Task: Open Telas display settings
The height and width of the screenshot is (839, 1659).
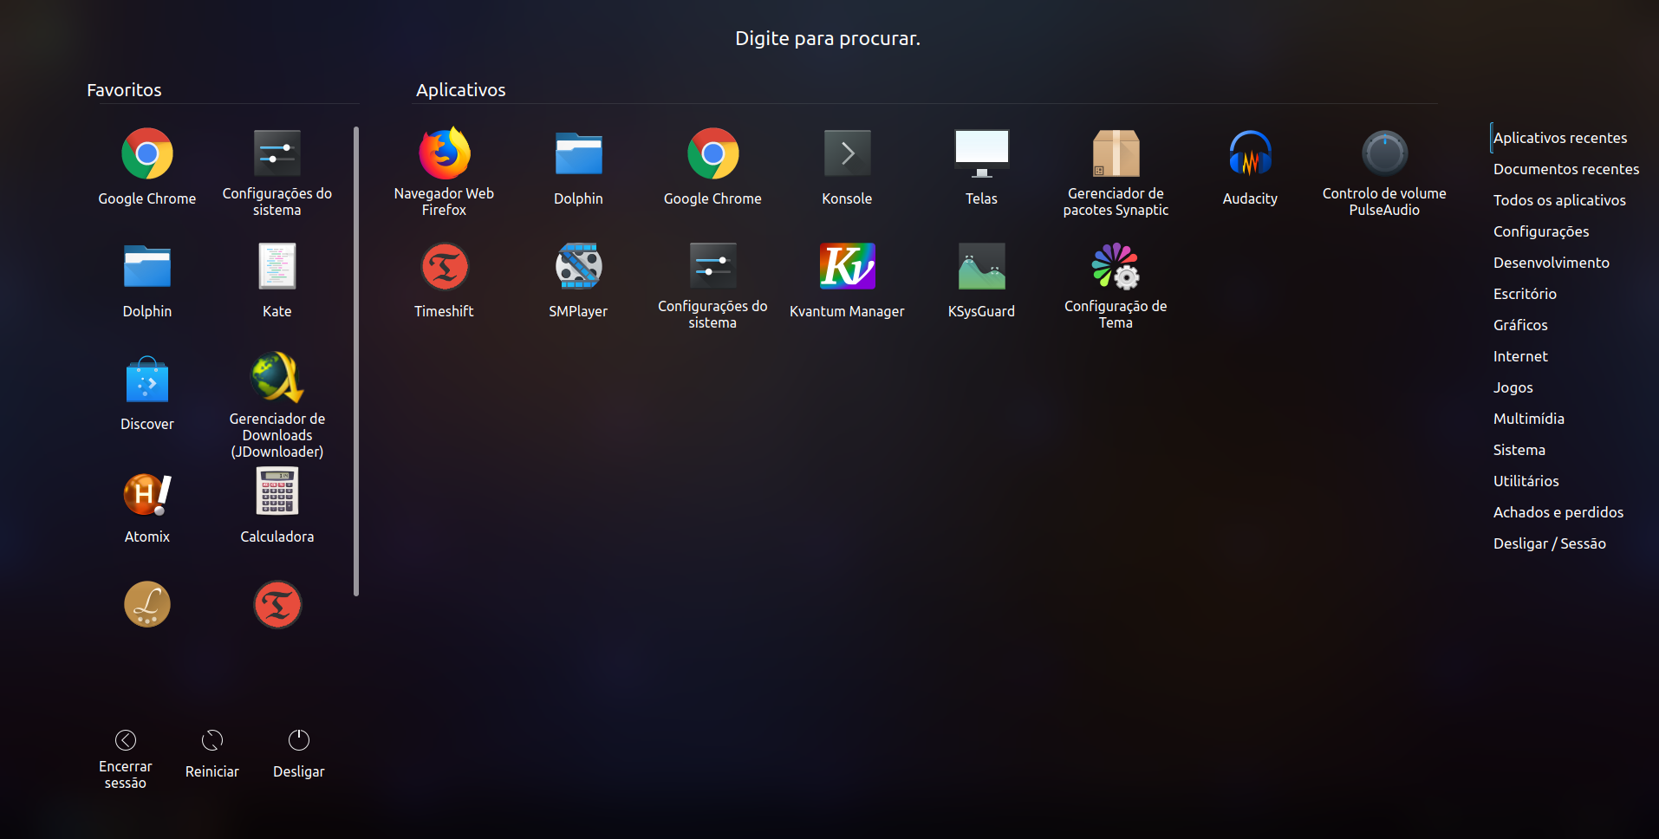Action: [981, 167]
